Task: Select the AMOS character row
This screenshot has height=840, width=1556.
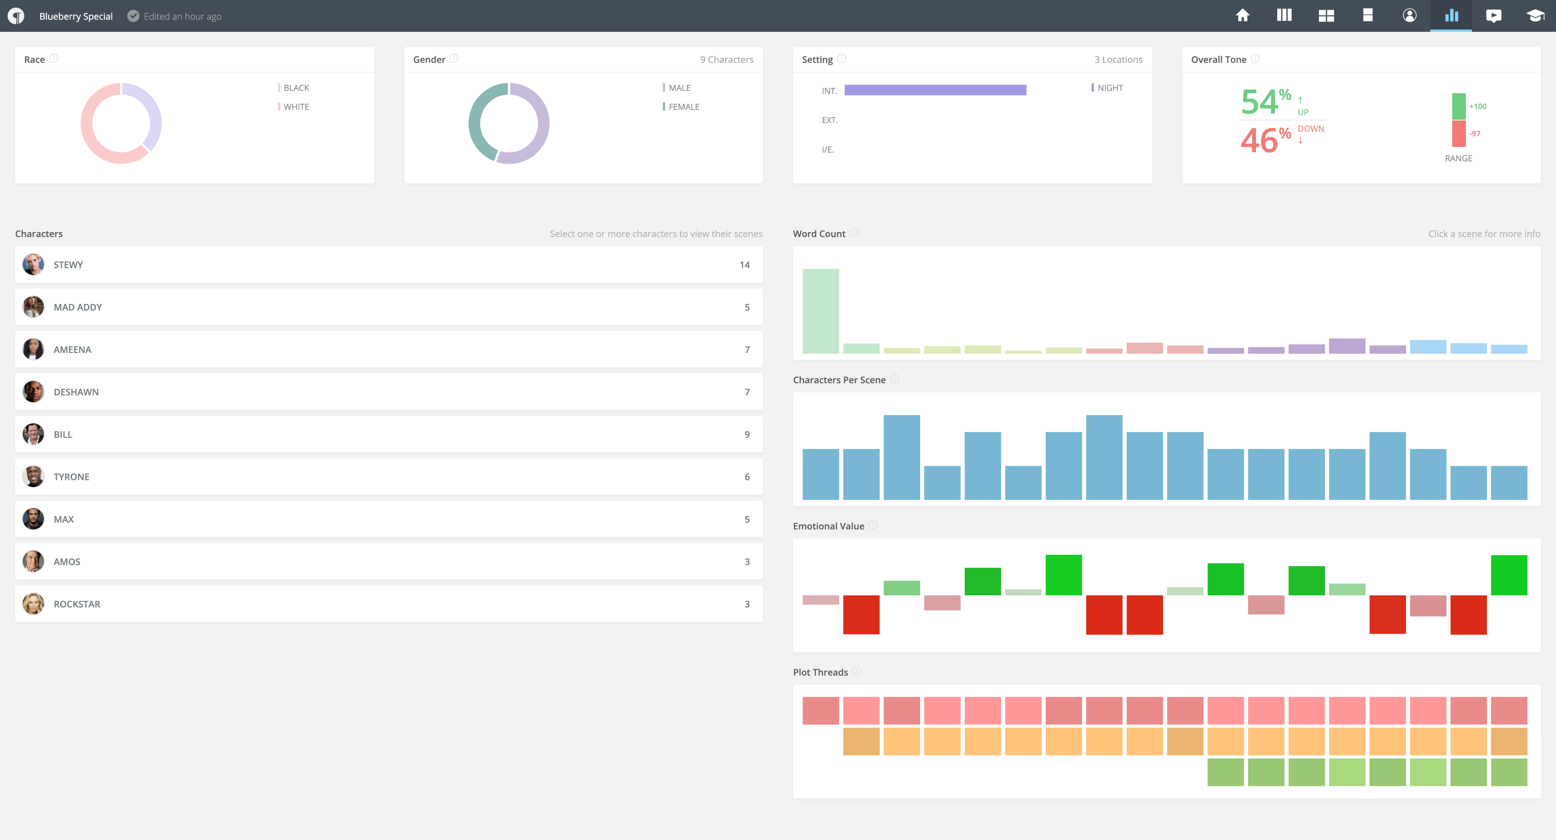Action: 388,561
